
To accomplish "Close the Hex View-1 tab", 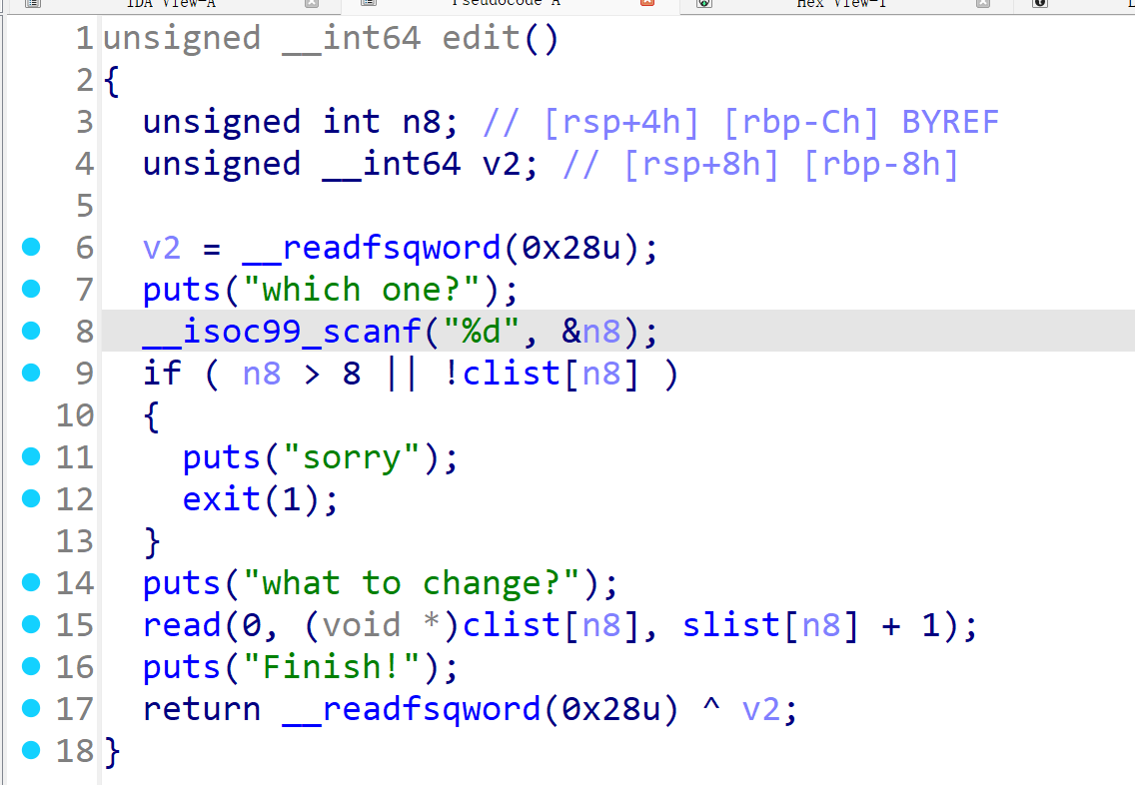I will pyautogui.click(x=983, y=3).
